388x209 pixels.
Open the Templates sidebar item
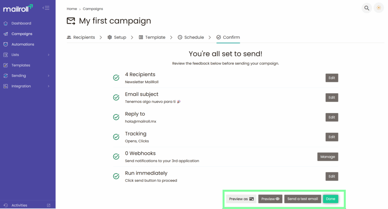[20, 65]
